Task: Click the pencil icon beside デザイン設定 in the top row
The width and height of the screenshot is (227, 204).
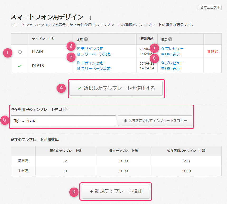Action: click(79, 48)
